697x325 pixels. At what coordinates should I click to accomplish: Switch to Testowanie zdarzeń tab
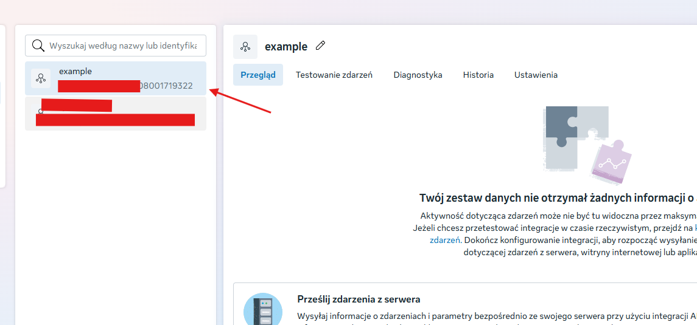(334, 75)
